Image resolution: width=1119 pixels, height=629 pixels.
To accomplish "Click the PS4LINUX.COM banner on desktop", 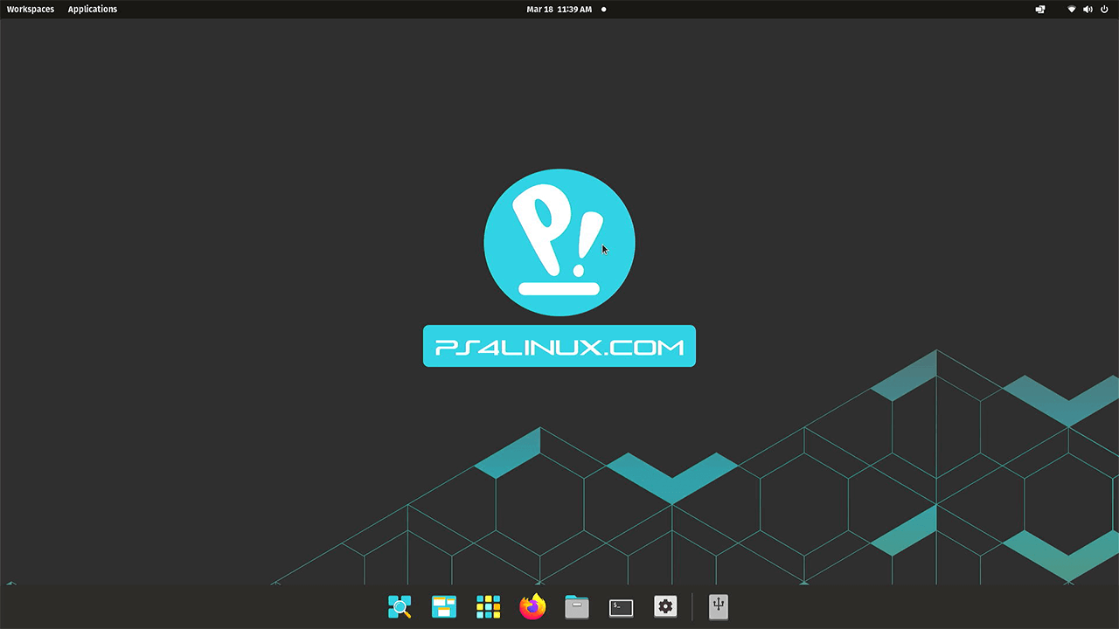I will point(559,346).
